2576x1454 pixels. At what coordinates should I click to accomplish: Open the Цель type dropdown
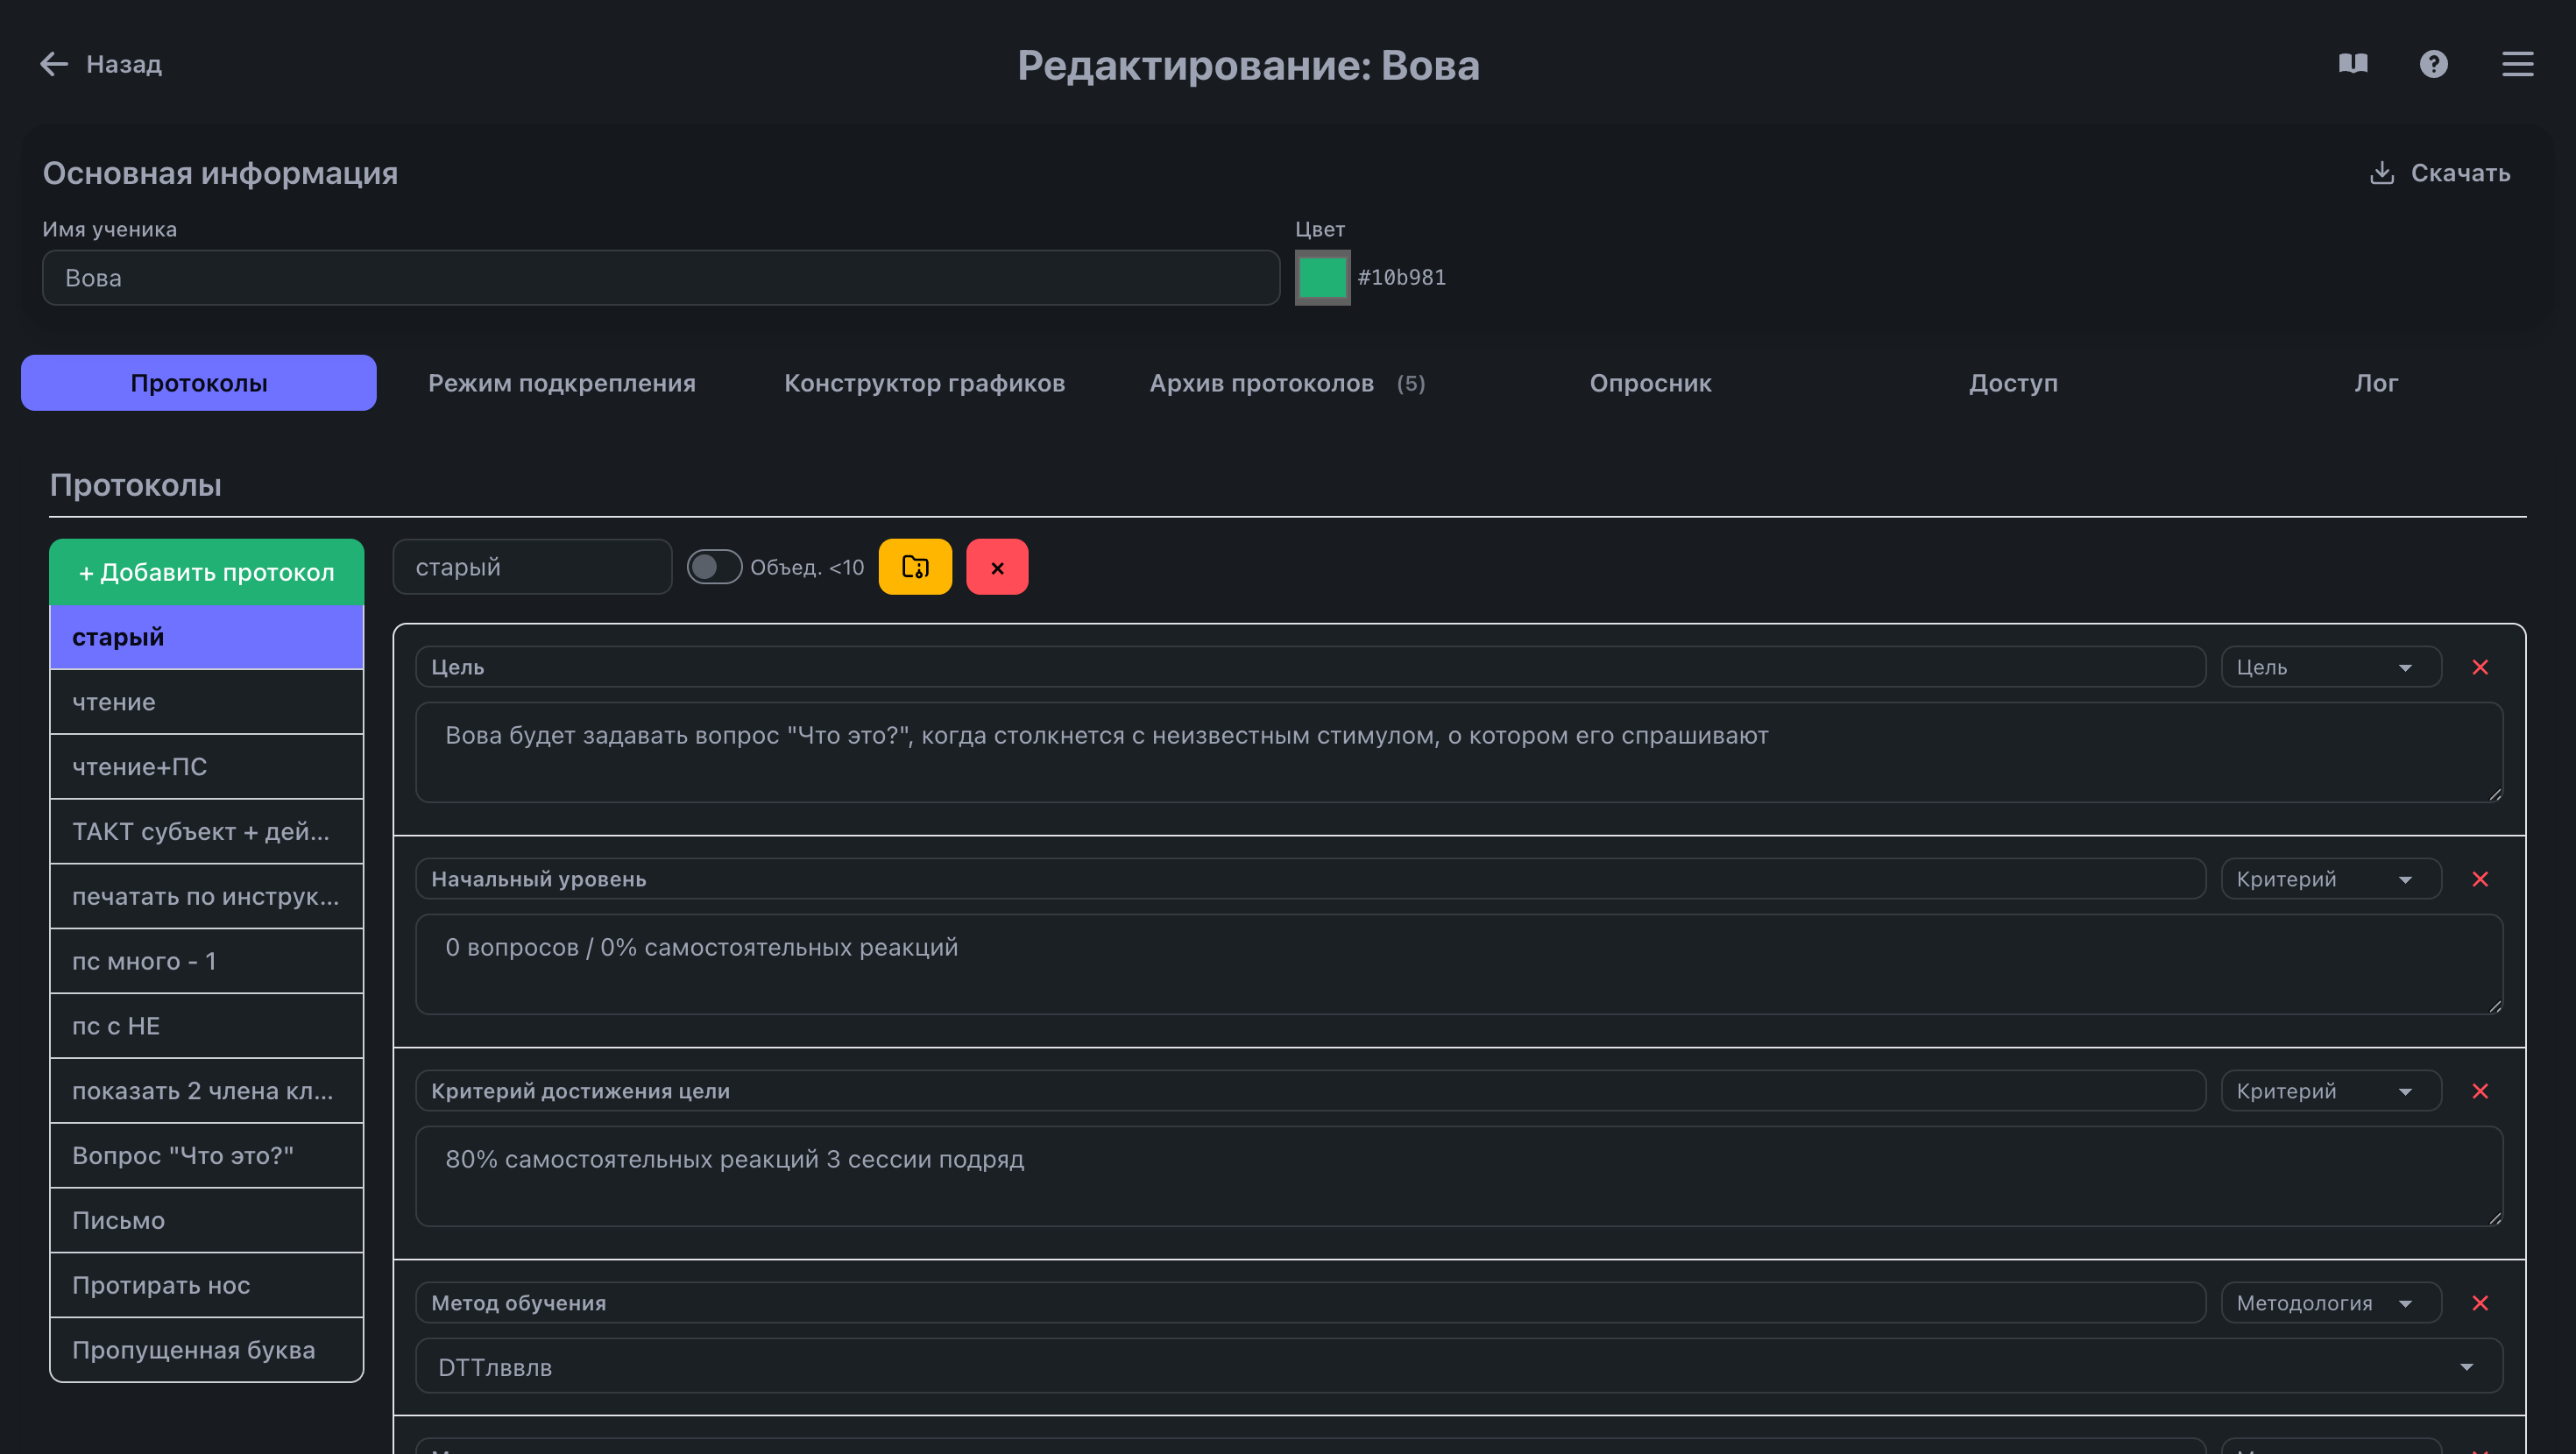click(x=2330, y=667)
